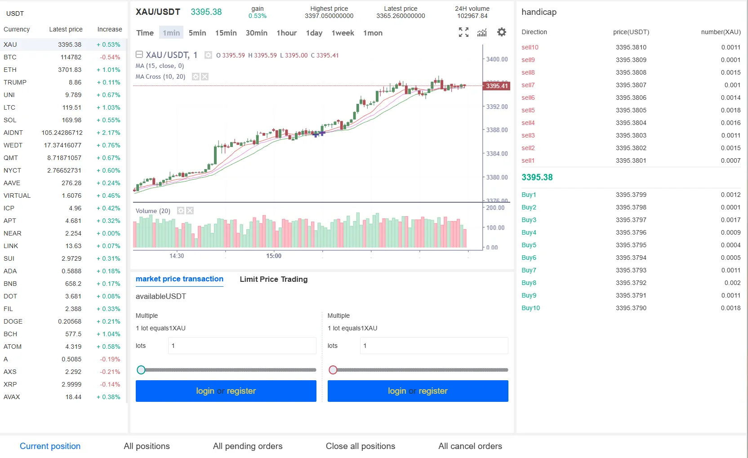Click the right login or register button
748x458 pixels.
418,391
